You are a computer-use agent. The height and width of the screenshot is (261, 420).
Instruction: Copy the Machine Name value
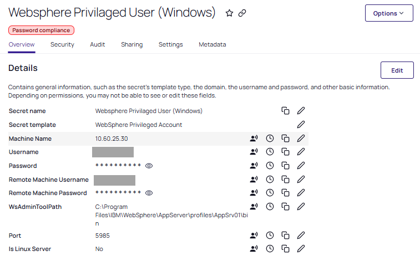(x=285, y=138)
